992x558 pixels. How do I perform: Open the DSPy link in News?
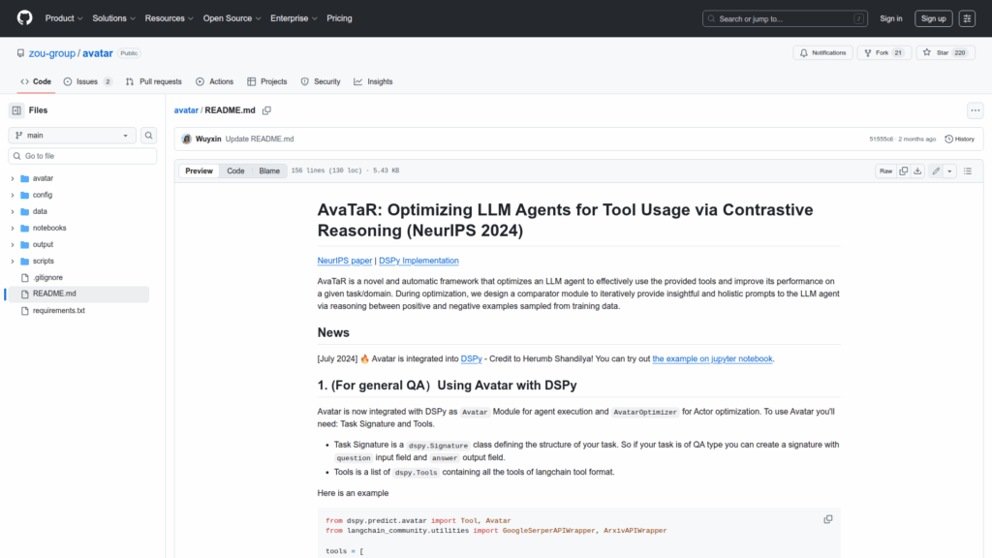click(472, 358)
